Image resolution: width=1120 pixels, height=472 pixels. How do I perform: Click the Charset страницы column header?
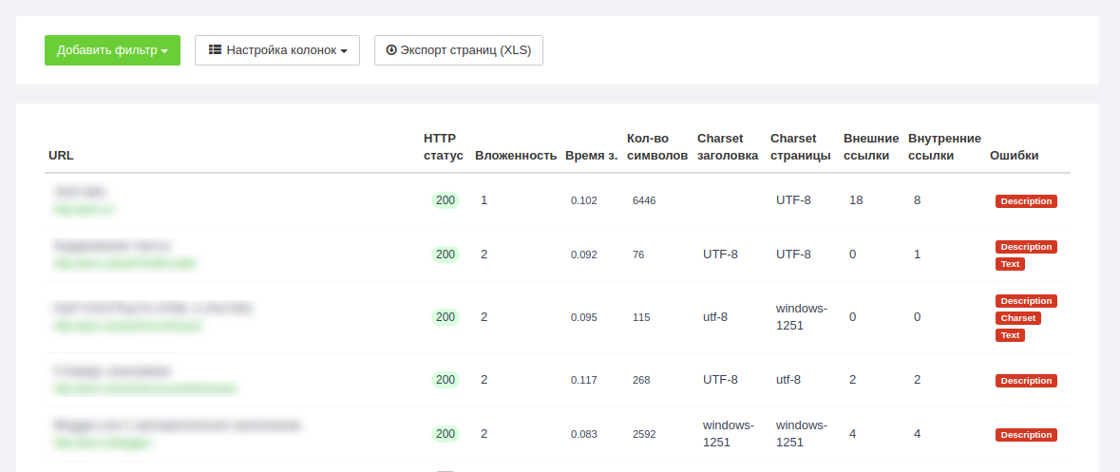click(800, 147)
